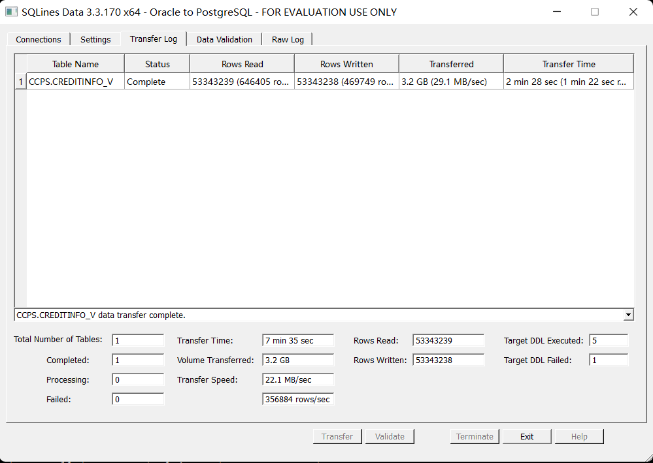Click the Exit button
653x463 pixels.
click(527, 436)
